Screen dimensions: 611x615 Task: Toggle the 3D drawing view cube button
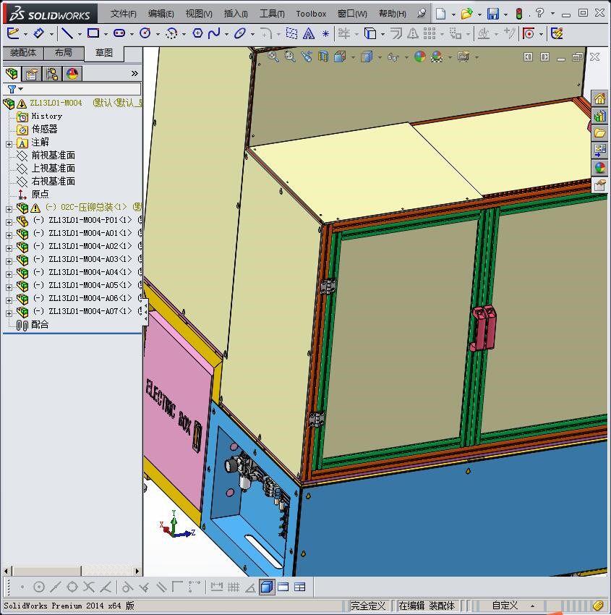coord(267,587)
